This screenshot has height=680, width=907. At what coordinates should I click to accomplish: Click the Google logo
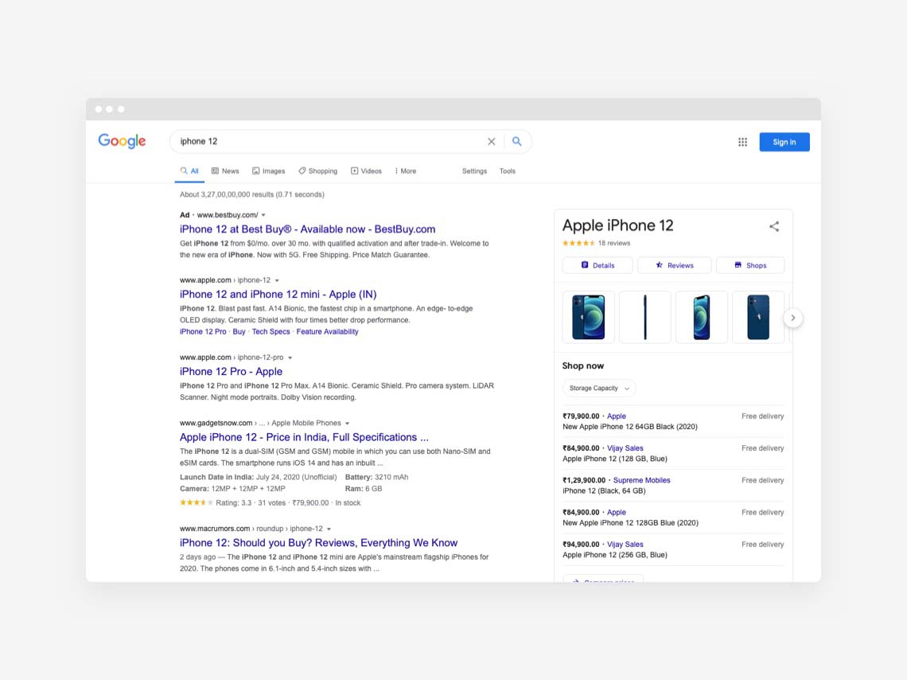tap(122, 141)
